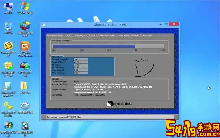The image size is (220, 138).
Task: Click the blue progress indicator bar
Action: [x=108, y=46]
